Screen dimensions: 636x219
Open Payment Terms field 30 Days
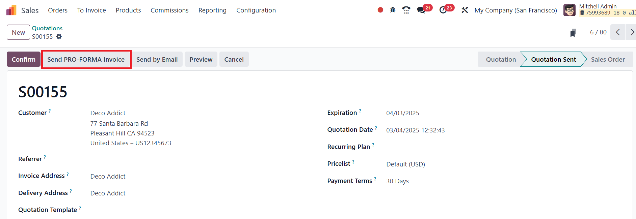click(398, 181)
